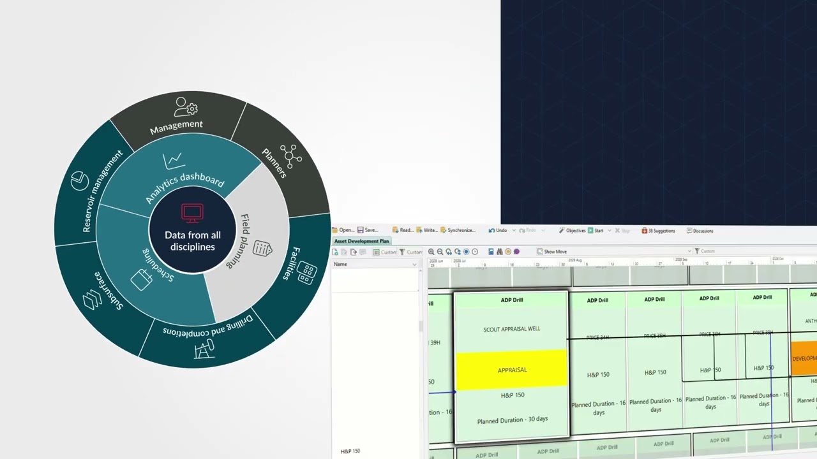
Task: Click the clock icon in the Gantt toolbar
Action: [474, 252]
